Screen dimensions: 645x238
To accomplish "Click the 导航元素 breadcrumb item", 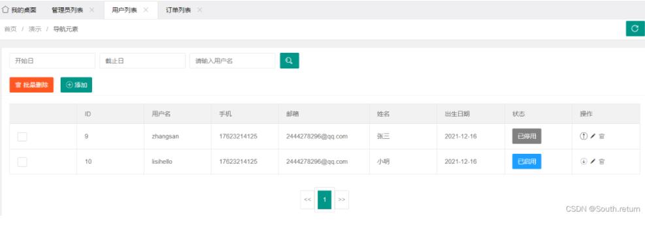I will (66, 29).
